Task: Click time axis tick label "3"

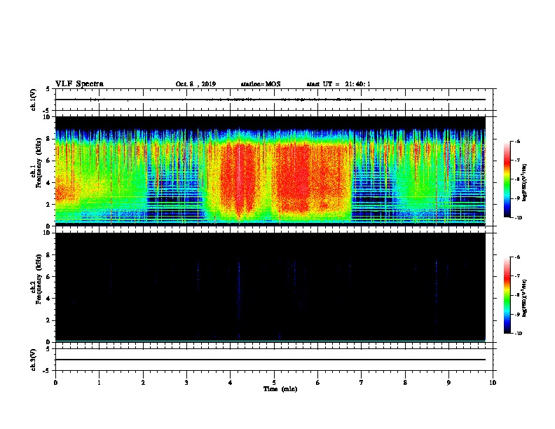Action: pyautogui.click(x=186, y=383)
